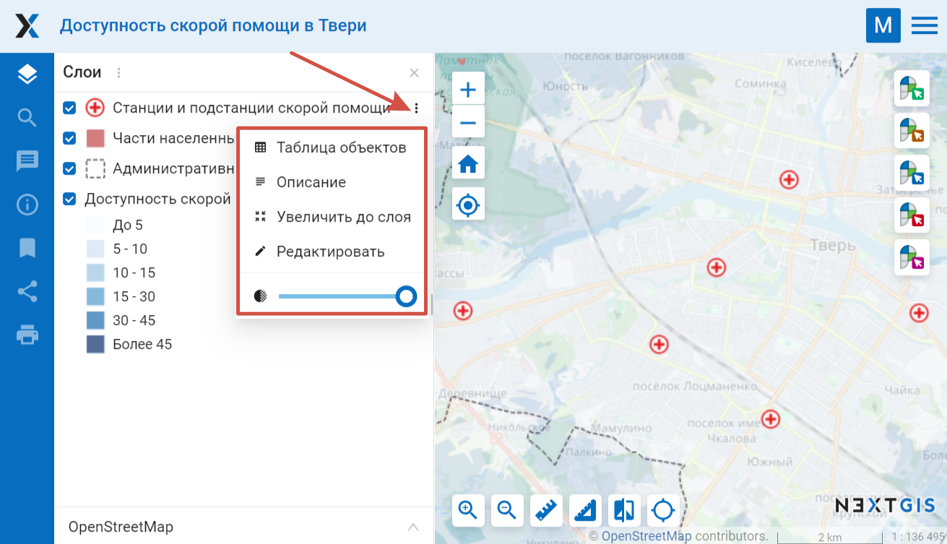Click ambulance station marker near Тверь label
947x544 pixels.
coord(789,180)
